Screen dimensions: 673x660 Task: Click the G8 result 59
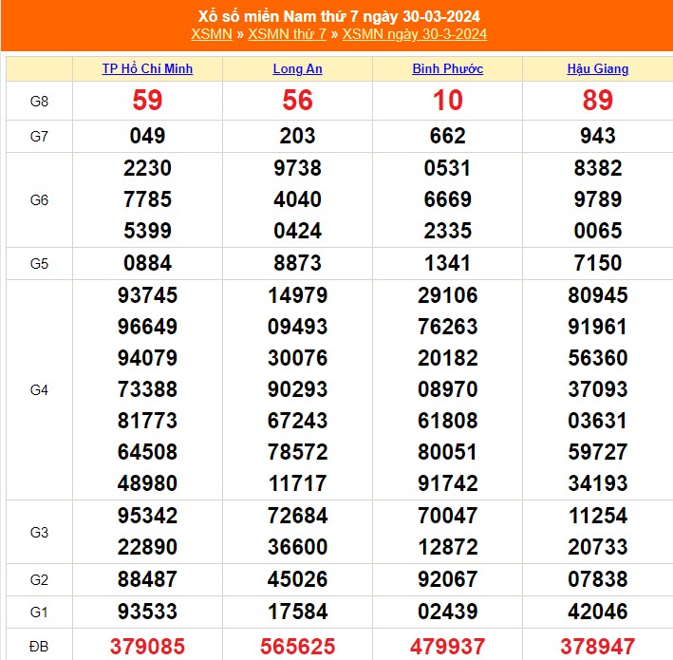pos(147,100)
